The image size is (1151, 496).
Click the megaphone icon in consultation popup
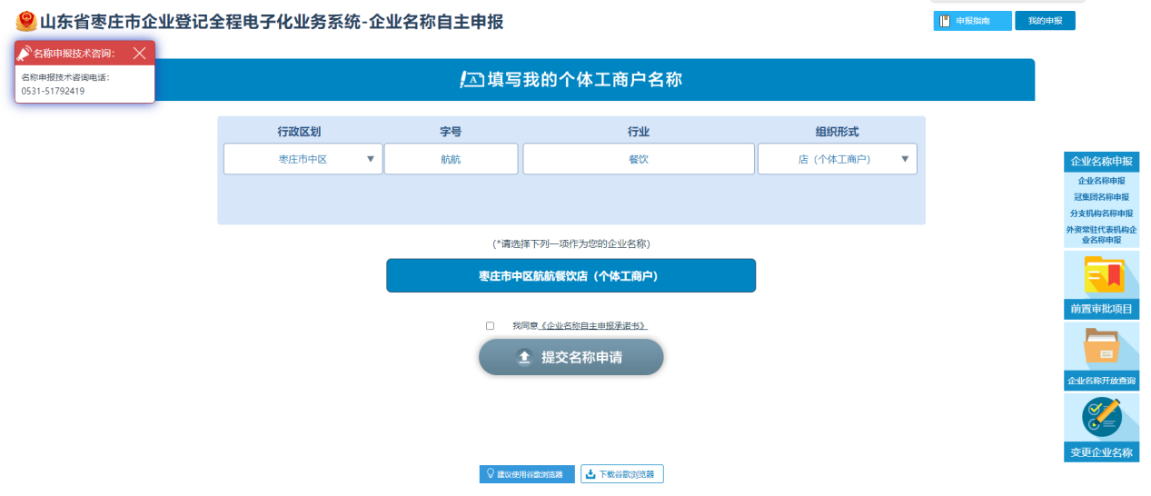(x=25, y=54)
